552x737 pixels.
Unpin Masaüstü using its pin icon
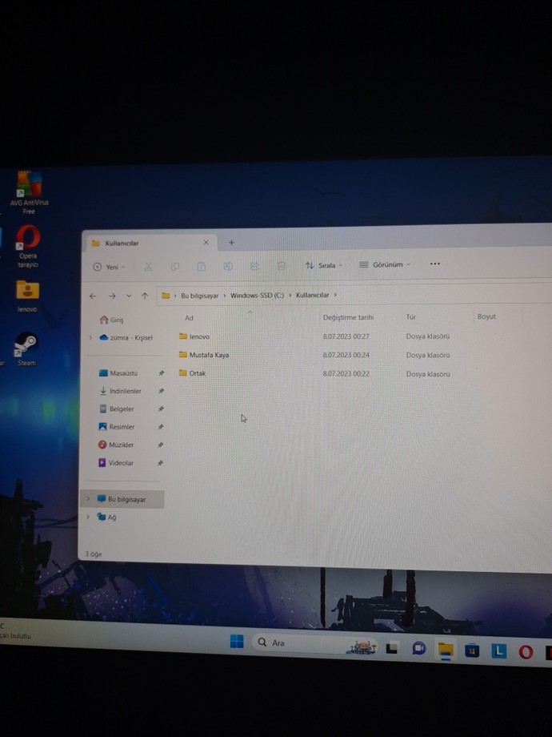pyautogui.click(x=161, y=373)
